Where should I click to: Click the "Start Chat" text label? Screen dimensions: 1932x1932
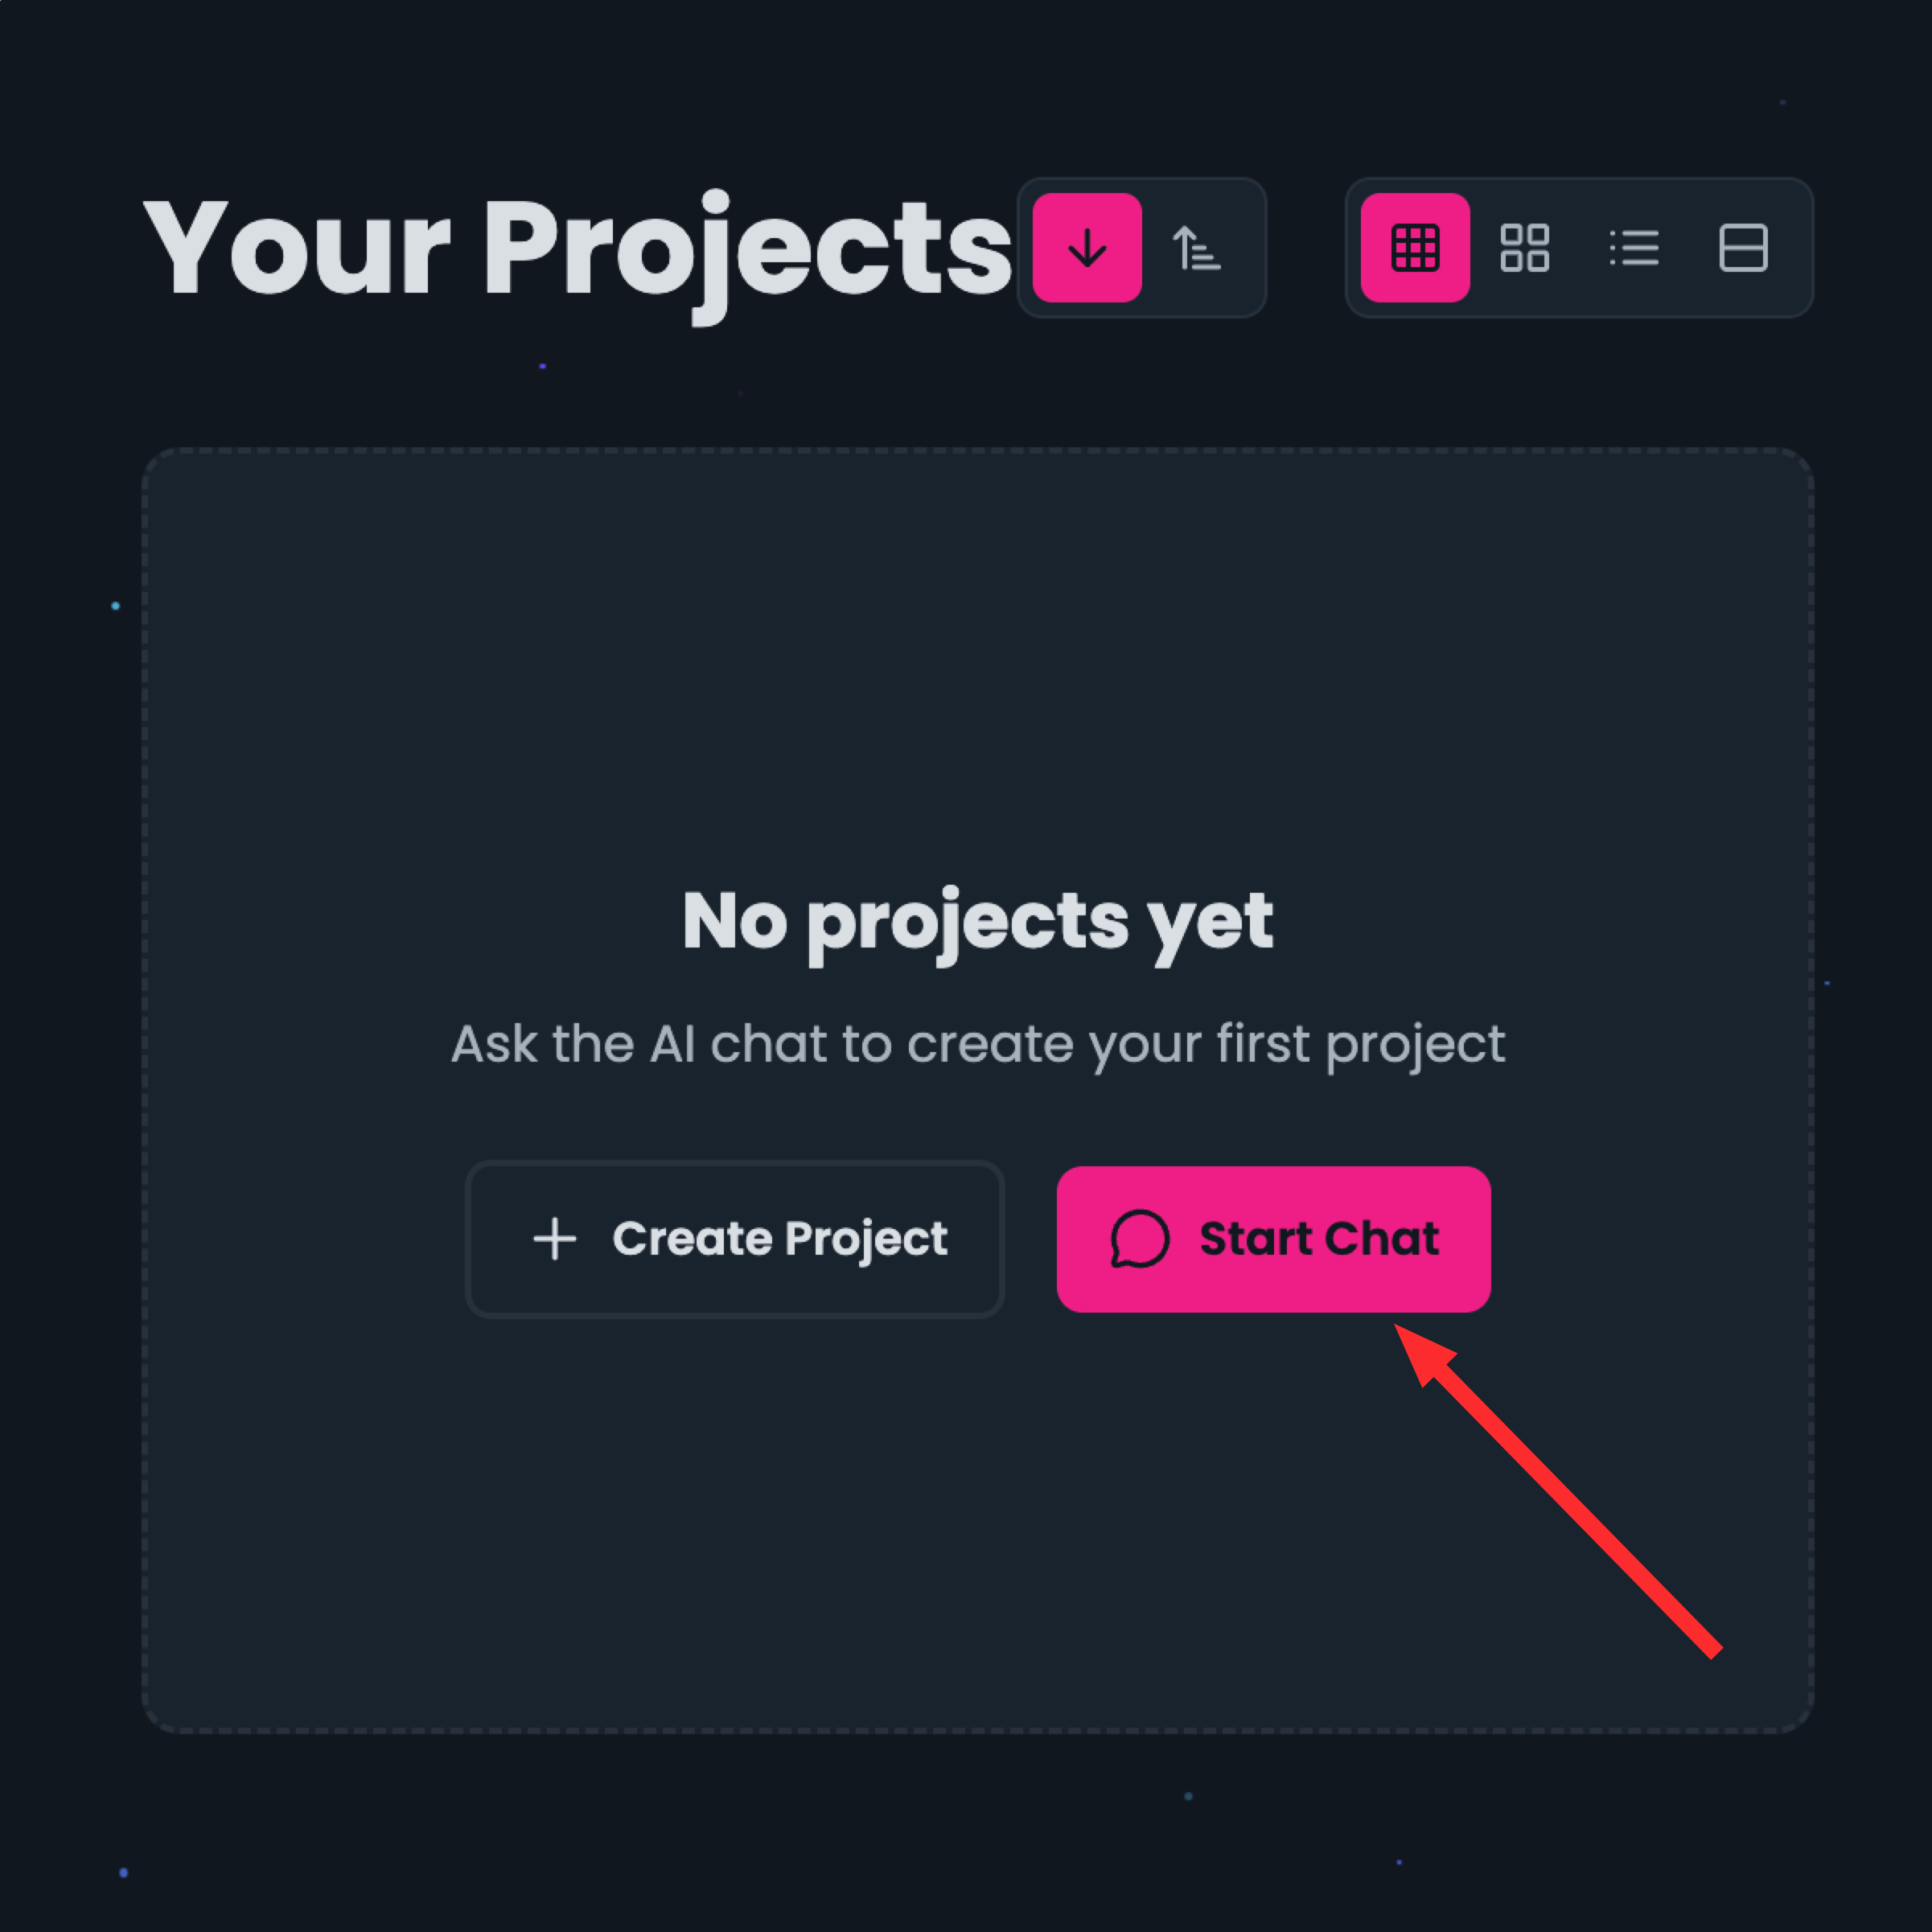tap(1319, 1239)
